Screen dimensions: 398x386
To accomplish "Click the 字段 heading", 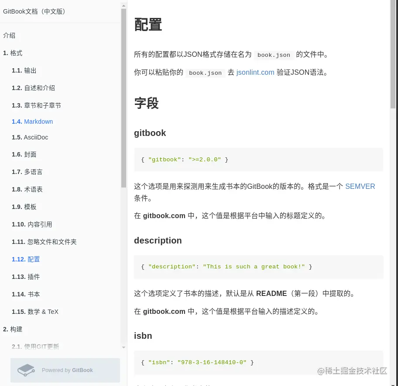I will [147, 103].
